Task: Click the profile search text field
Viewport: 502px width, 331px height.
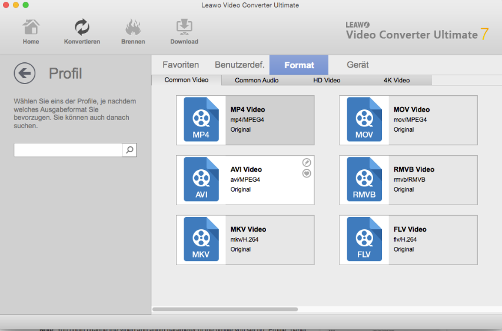Action: pos(68,150)
